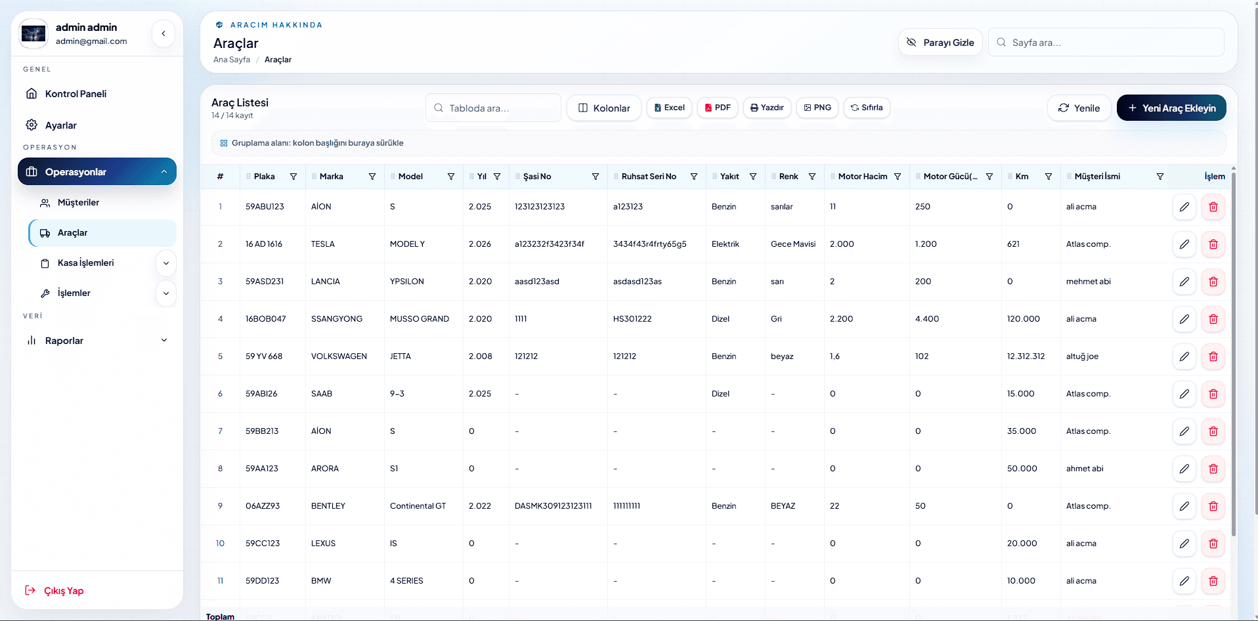This screenshot has height=621, width=1258.
Task: Click the Ana Sayfa breadcrumb link
Action: pos(232,60)
